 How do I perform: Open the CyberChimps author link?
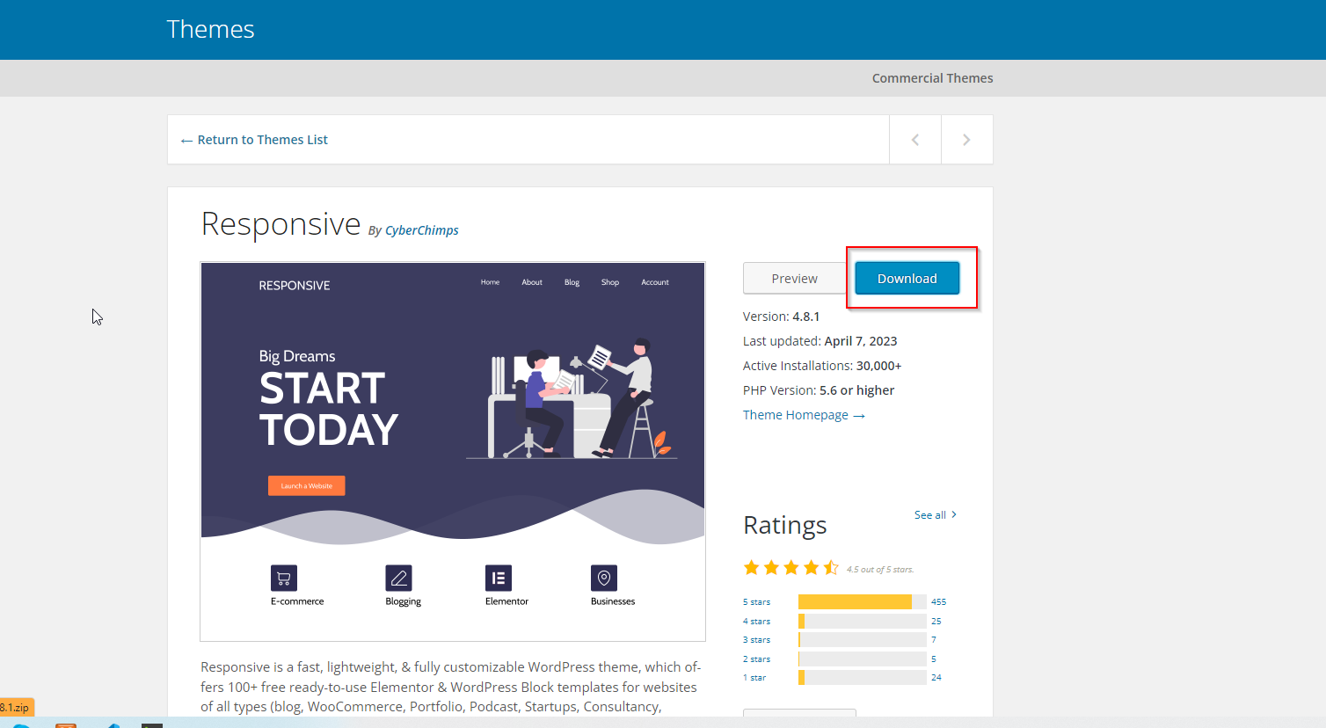click(x=422, y=230)
